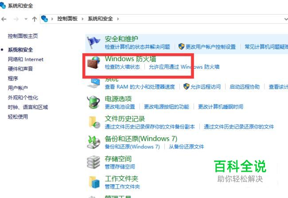This screenshot has height=198, width=288.
Task: Open the File History folder icon
Action: (x=94, y=122)
